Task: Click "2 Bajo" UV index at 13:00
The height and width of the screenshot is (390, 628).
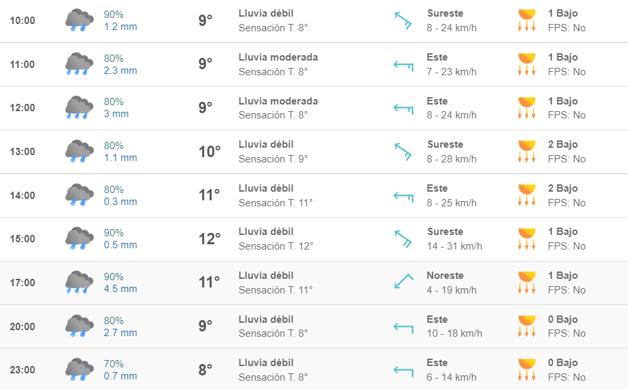Action: point(563,144)
